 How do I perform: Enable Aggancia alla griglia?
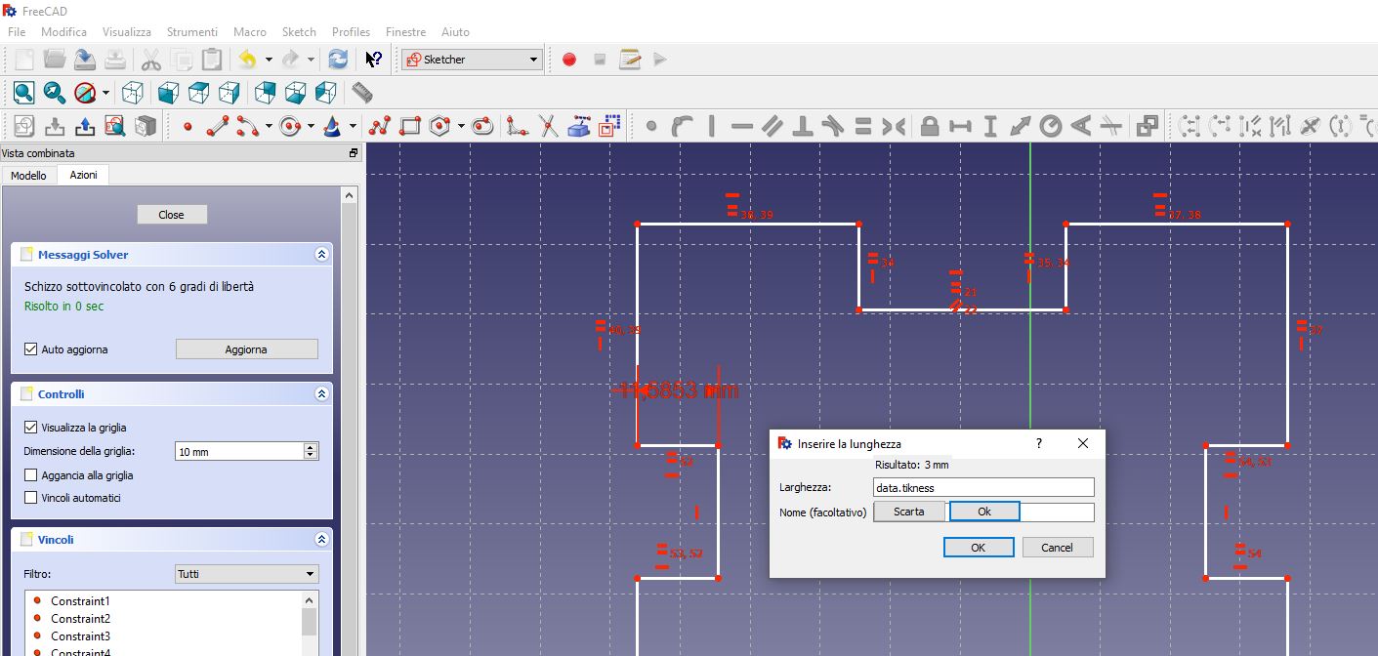click(x=31, y=475)
